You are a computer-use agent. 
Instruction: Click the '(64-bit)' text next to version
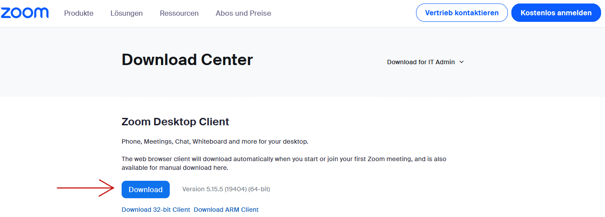pos(259,189)
